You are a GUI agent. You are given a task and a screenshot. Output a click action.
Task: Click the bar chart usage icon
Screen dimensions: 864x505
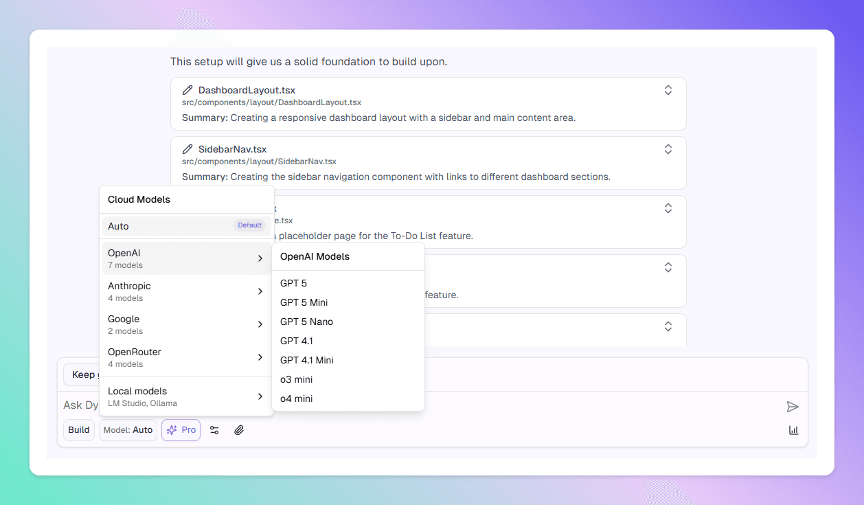(x=793, y=430)
